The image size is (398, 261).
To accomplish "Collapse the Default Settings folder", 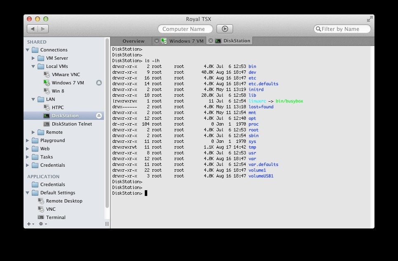I will click(28, 193).
